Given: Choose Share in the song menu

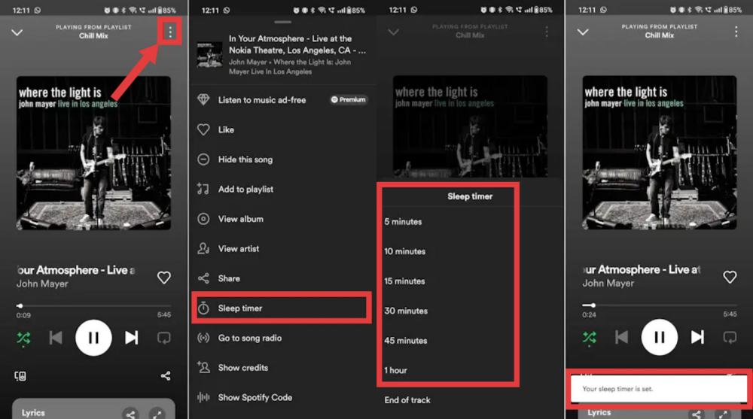Looking at the screenshot, I should [282, 278].
